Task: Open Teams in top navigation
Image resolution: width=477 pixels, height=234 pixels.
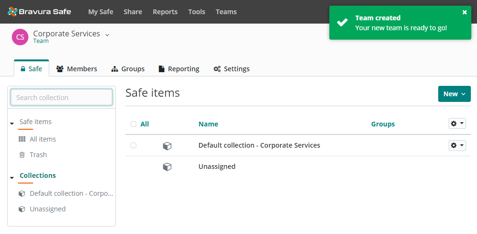Action: click(226, 12)
